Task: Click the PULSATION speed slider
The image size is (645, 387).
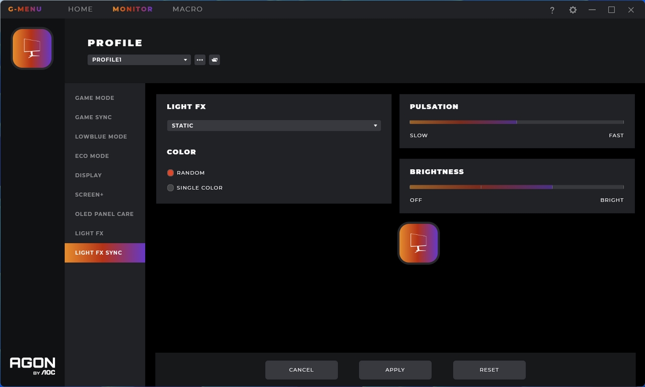Action: click(517, 122)
